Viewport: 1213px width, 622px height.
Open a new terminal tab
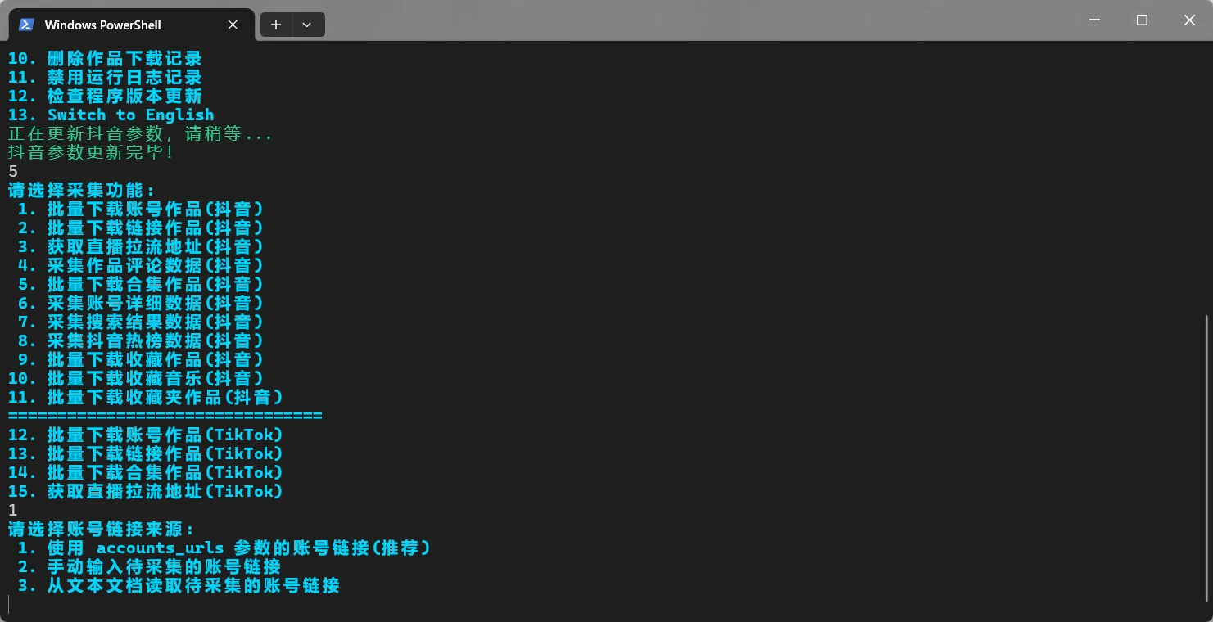click(276, 25)
